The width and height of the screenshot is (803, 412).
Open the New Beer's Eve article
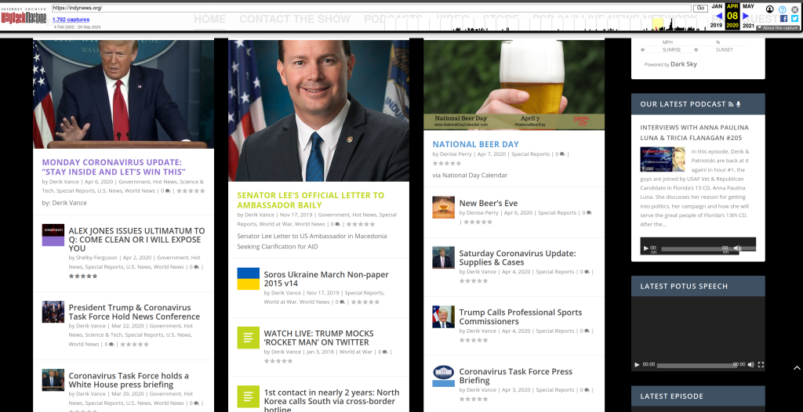(489, 203)
